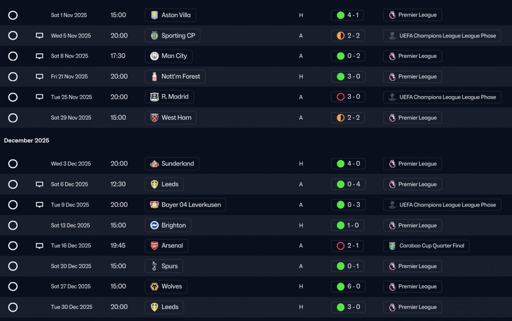Click the red loss indicator on R. Madrid result
The image size is (512, 321).
341,97
